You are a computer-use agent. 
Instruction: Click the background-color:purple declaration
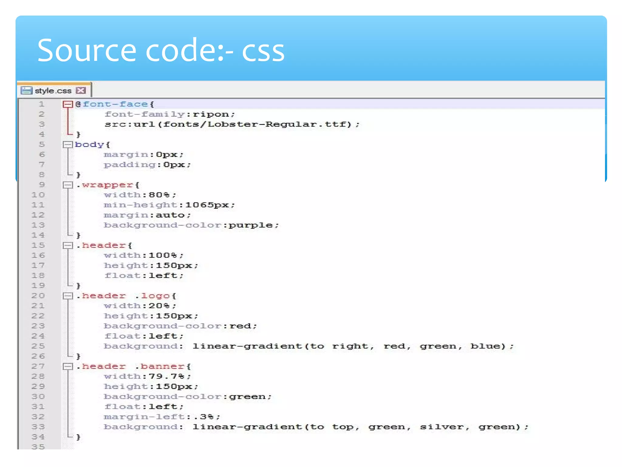click(191, 225)
